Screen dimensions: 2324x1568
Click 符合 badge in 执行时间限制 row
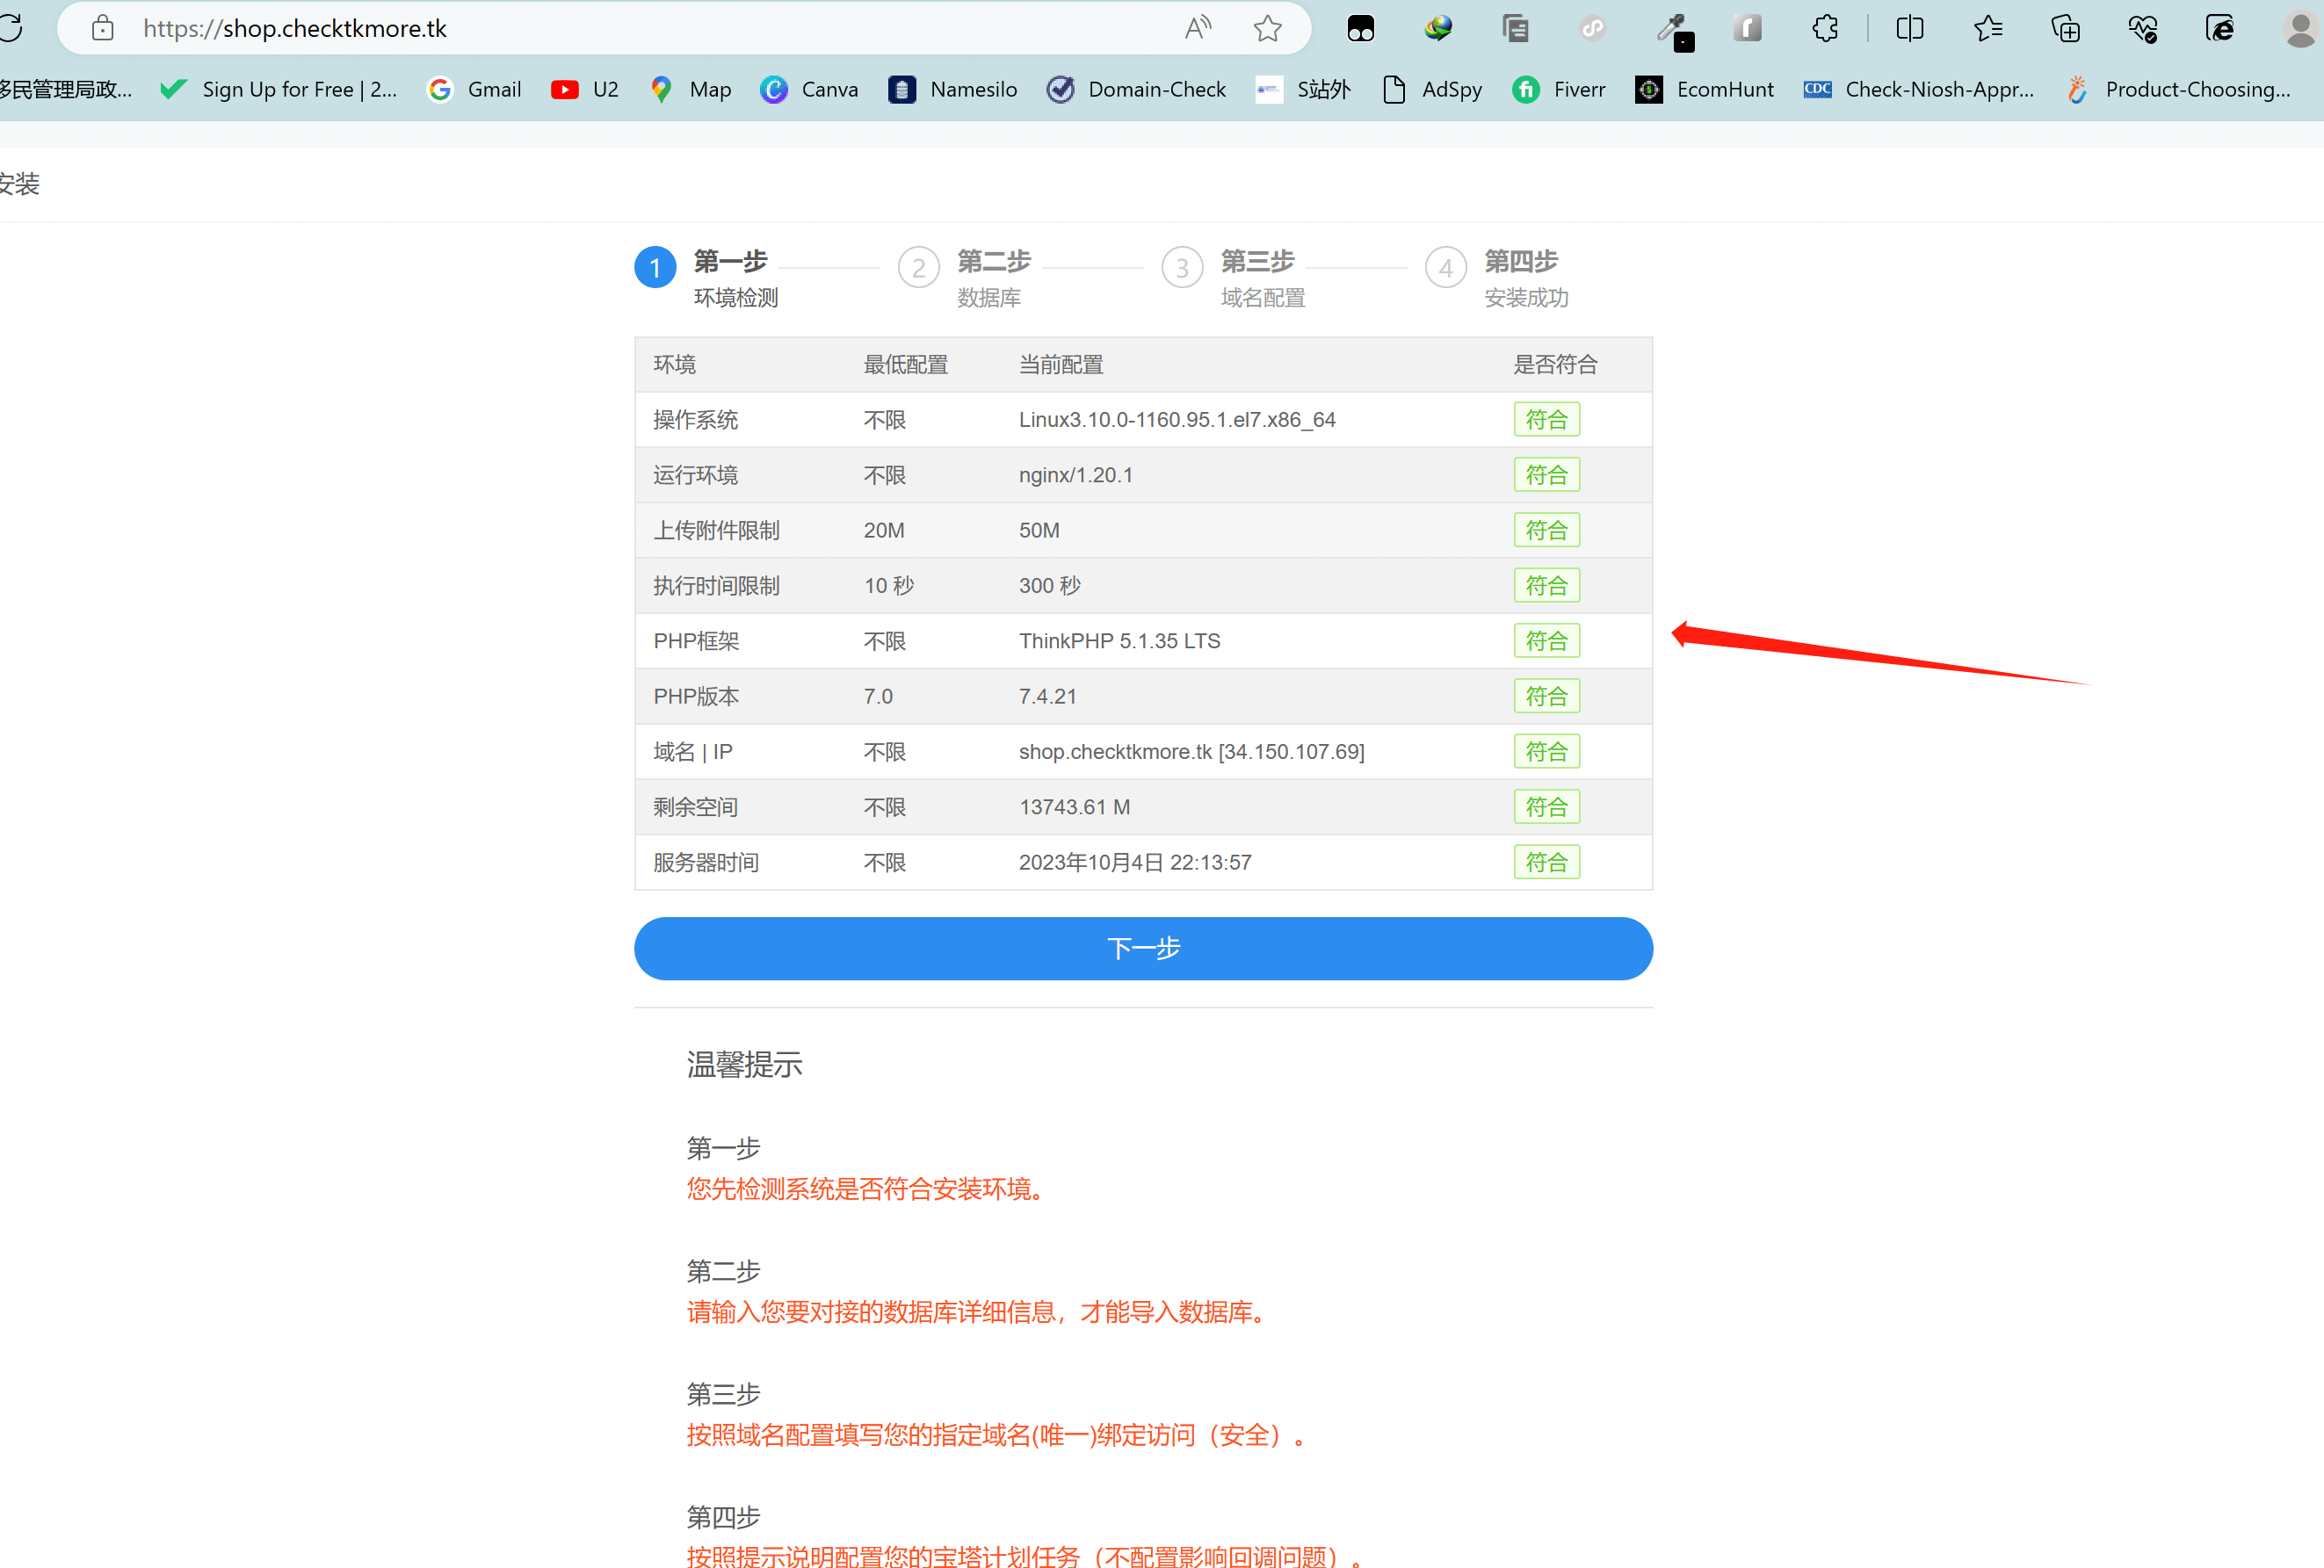click(1546, 585)
